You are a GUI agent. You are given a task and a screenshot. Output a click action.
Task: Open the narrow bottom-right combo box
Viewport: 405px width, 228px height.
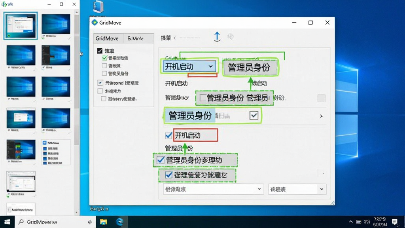tap(297, 189)
